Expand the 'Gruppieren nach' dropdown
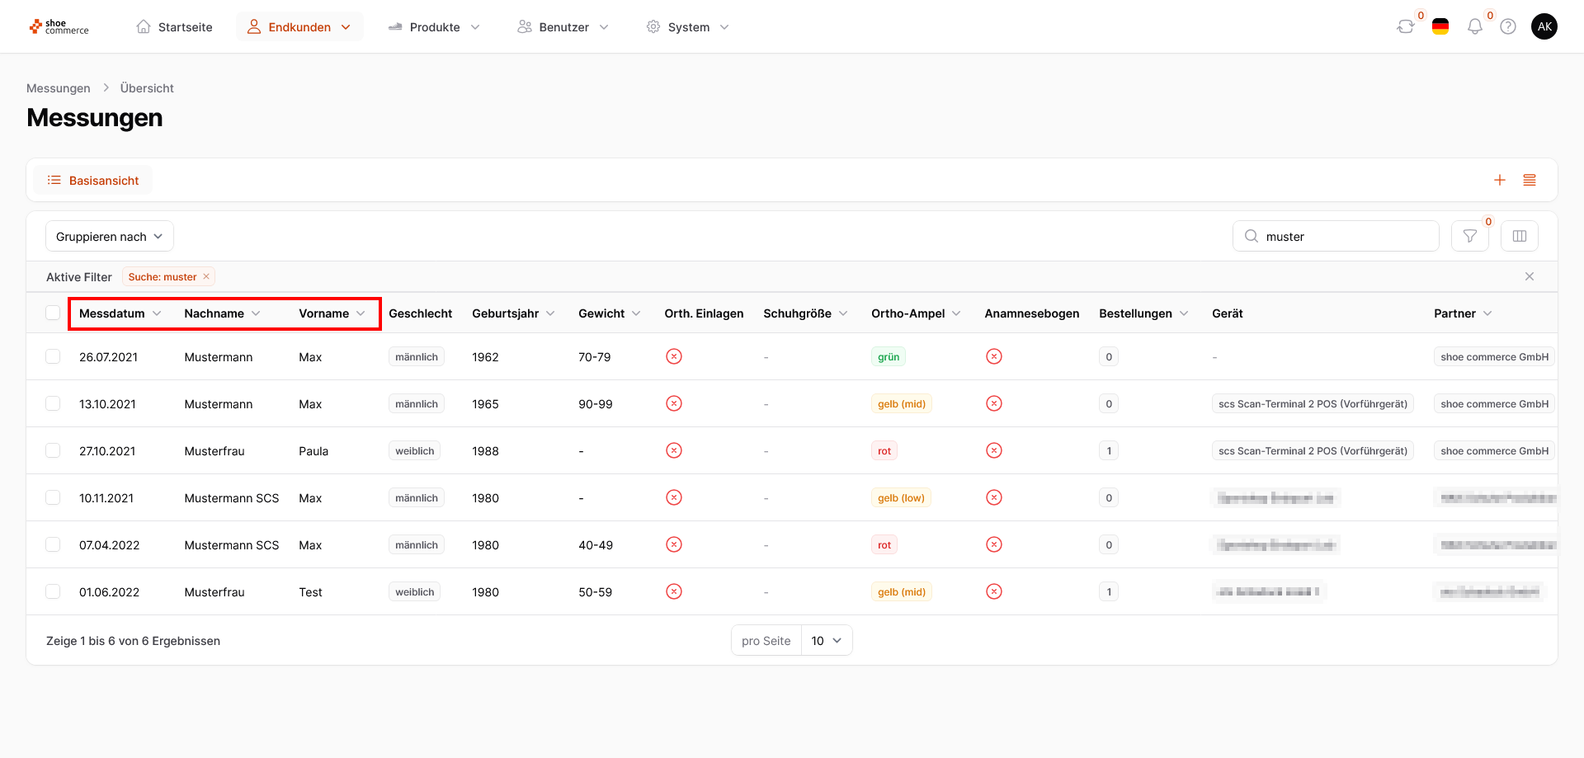Screen dimensions: 1584x758 (x=109, y=236)
